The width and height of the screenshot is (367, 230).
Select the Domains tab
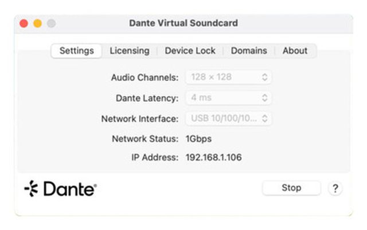click(249, 50)
